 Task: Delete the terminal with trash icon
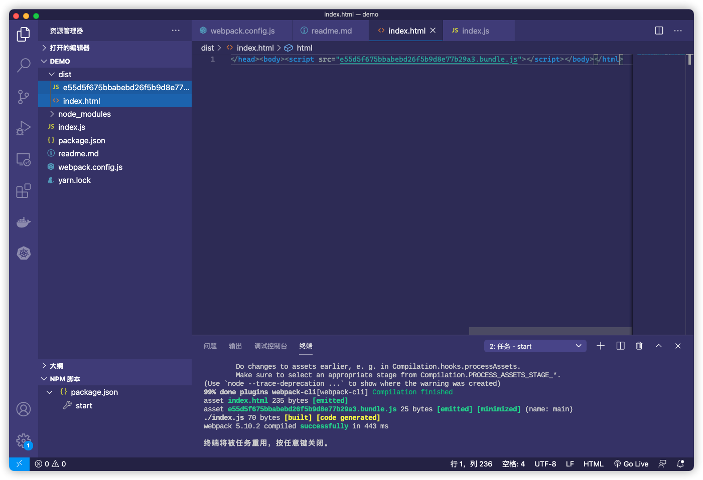pyautogui.click(x=639, y=346)
